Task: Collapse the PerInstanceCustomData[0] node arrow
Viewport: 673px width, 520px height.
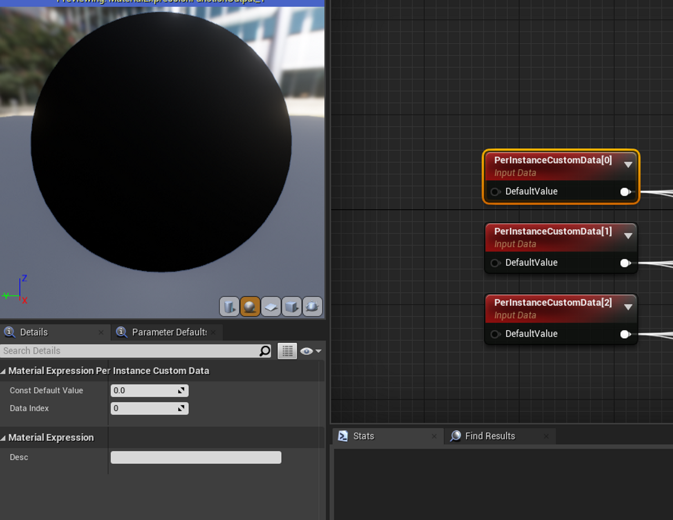Action: coord(628,165)
